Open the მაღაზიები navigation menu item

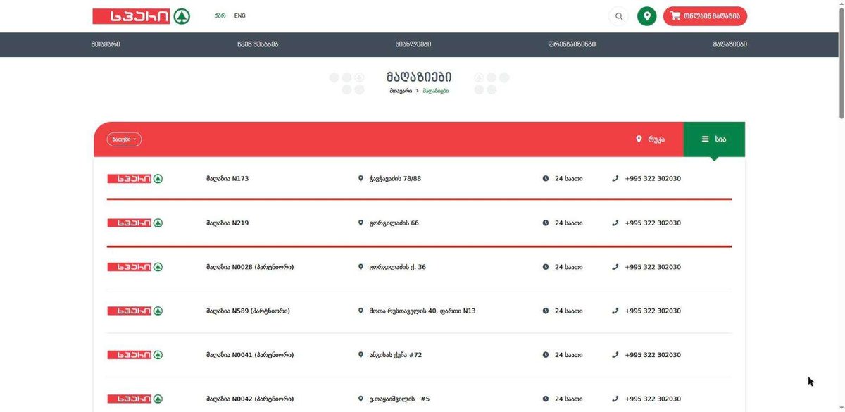[730, 44]
